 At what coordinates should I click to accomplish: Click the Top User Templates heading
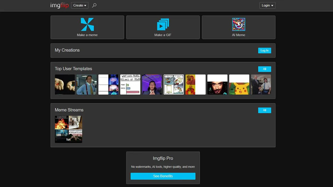(x=74, y=69)
